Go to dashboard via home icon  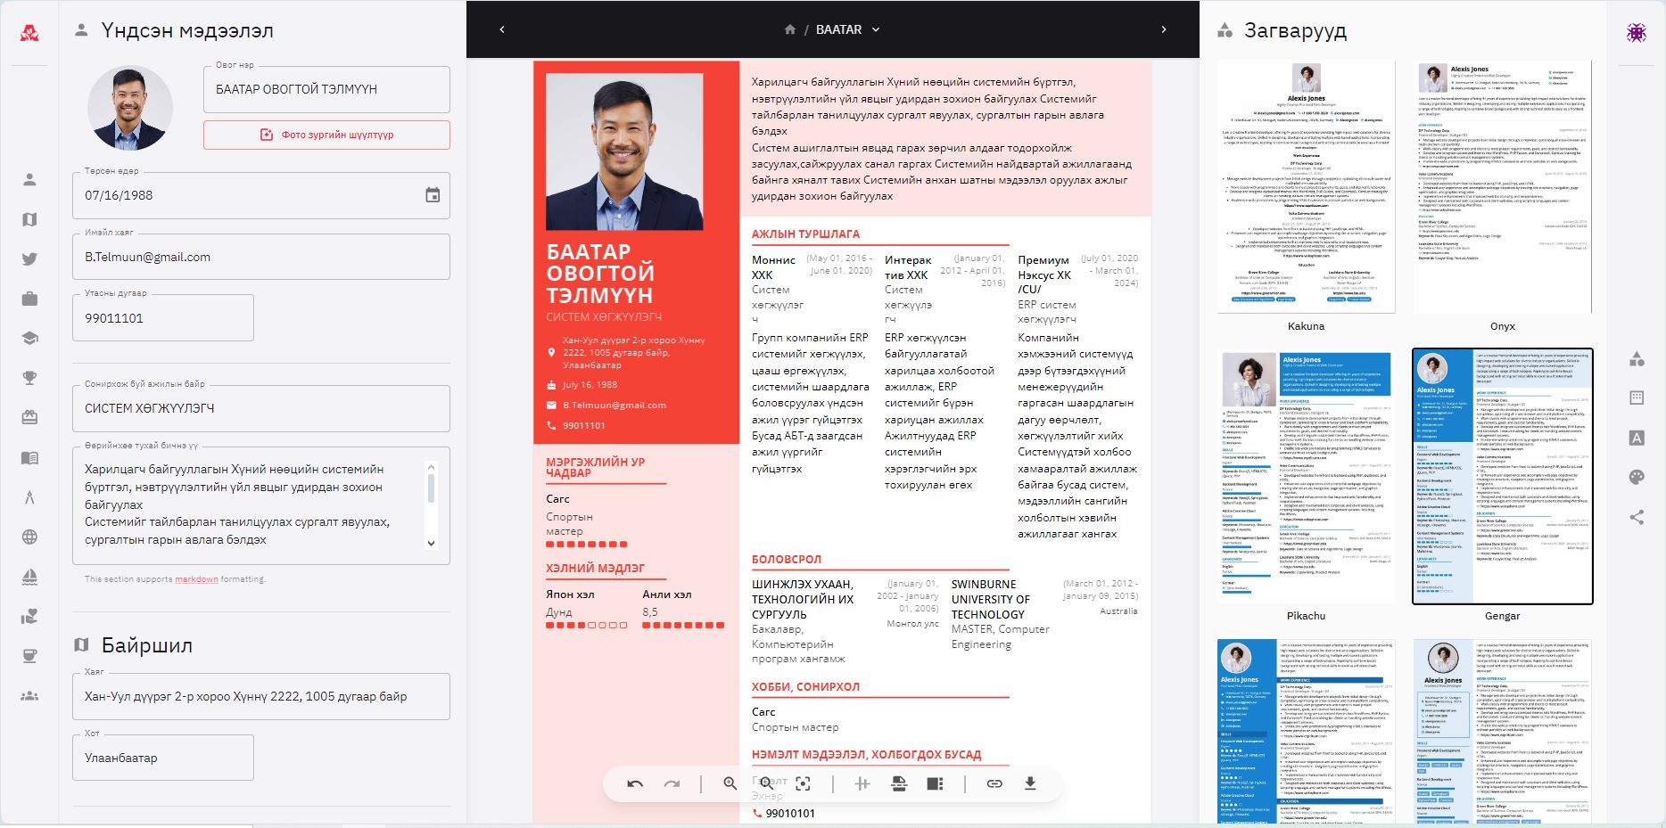(789, 29)
